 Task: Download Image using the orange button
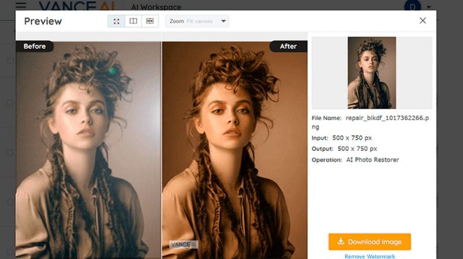[x=369, y=242]
